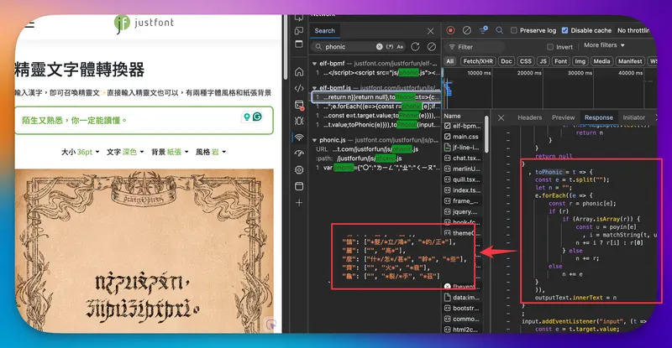Open the No throttling dropdown
672x348 pixels.
coord(634,30)
